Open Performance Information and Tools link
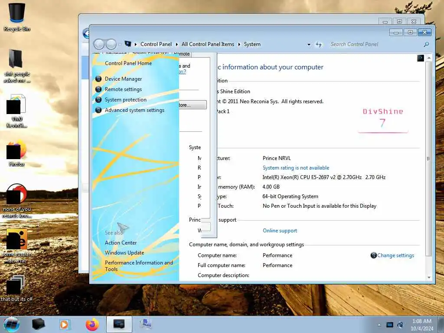Screen dimensions: 444x333 pos(139,266)
